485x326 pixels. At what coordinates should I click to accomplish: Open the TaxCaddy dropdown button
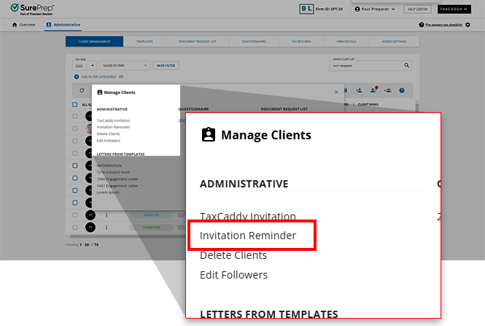point(454,9)
